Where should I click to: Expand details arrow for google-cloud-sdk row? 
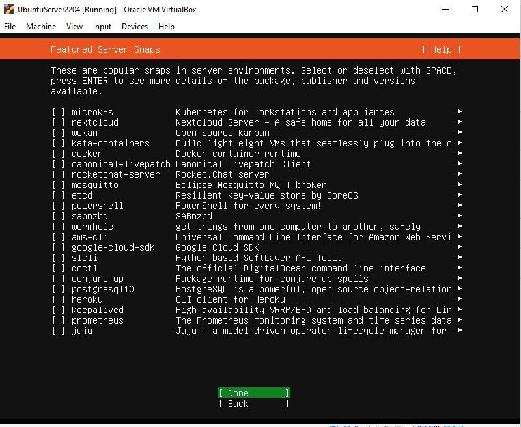460,247
